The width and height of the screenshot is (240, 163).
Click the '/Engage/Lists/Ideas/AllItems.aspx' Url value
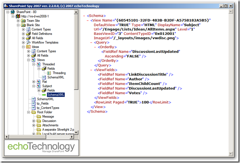point(139,29)
